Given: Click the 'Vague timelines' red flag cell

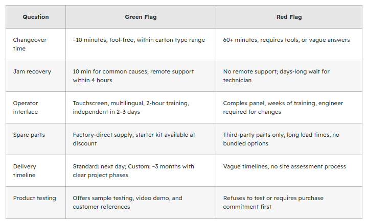Looking at the screenshot, I should click(289, 170).
